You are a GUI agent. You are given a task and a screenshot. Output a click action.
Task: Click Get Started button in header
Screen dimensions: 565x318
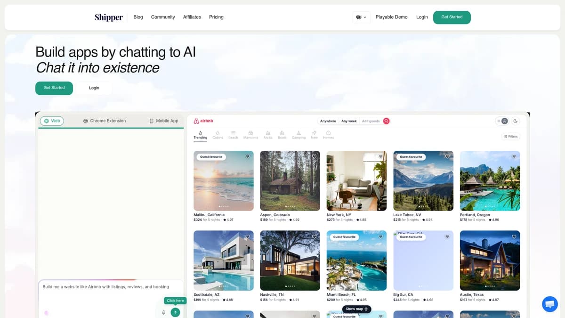(452, 17)
